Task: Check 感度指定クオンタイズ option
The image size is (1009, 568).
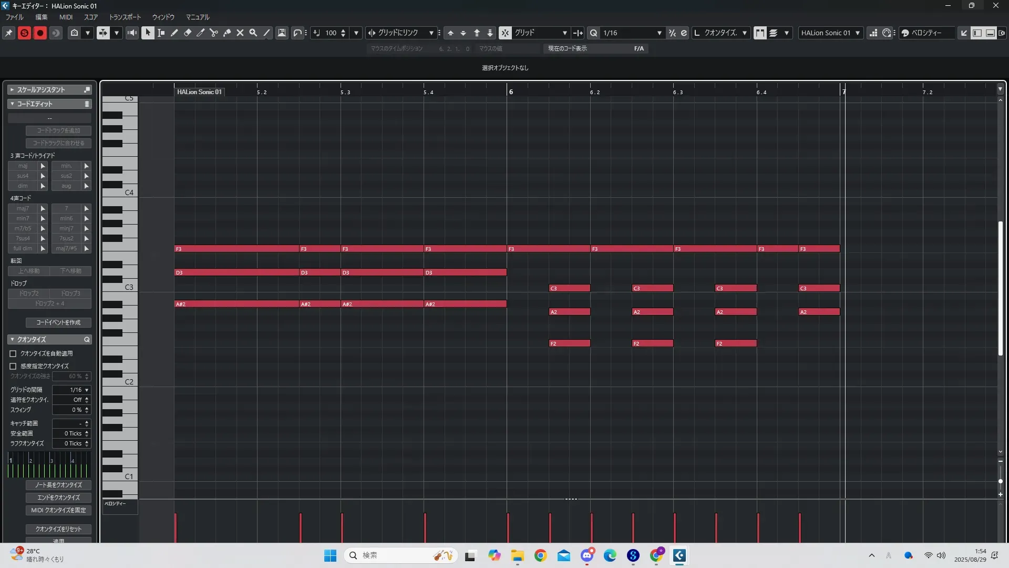Action: 13,366
